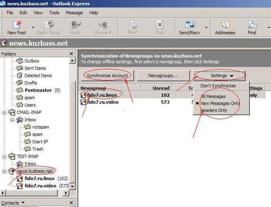
Task: Click the CMAIL-IMAP Inbox icon
Action: pos(20,119)
